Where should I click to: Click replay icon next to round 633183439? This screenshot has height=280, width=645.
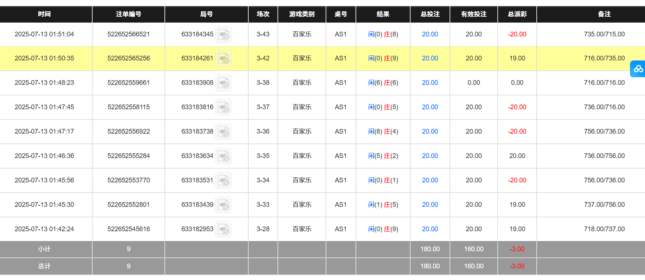click(x=223, y=205)
